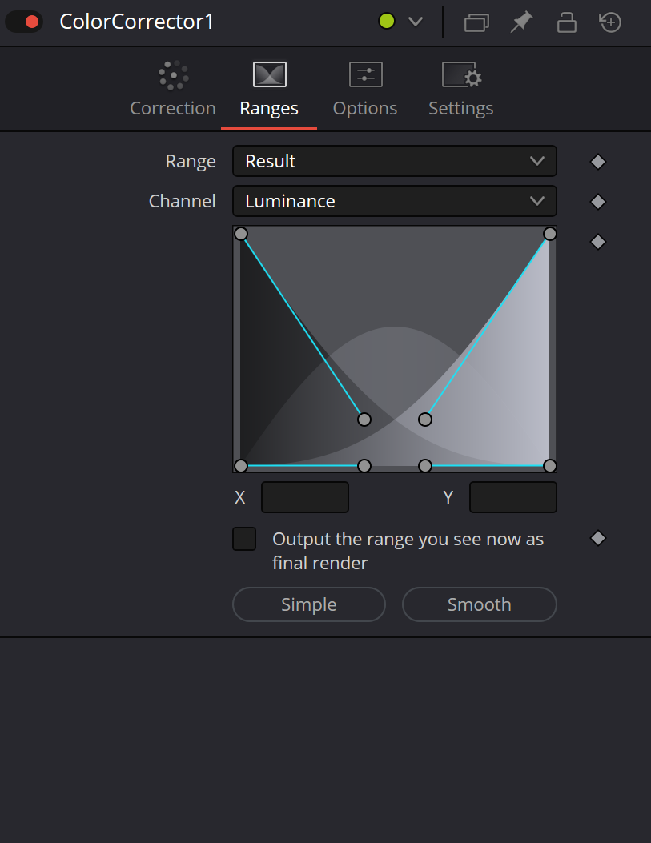Add keyframe for the range curve

598,242
